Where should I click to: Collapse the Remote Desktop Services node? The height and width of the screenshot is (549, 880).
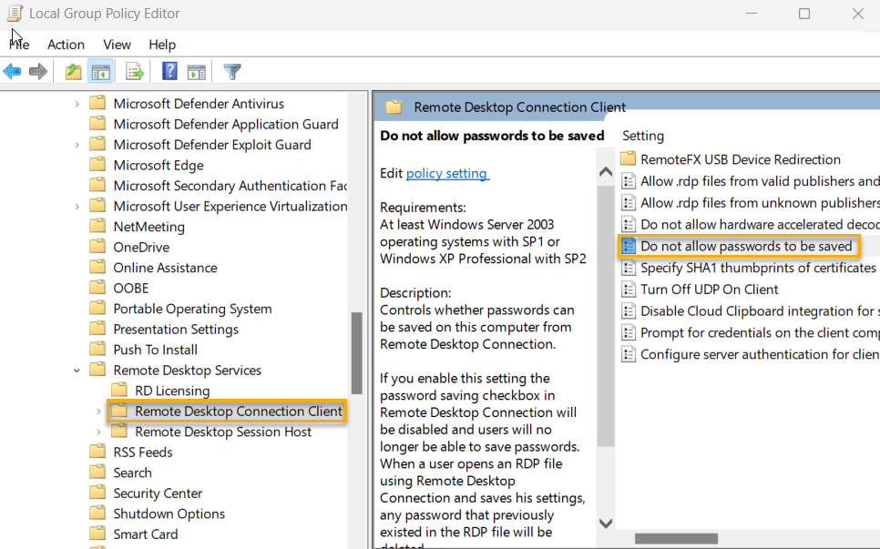point(77,370)
